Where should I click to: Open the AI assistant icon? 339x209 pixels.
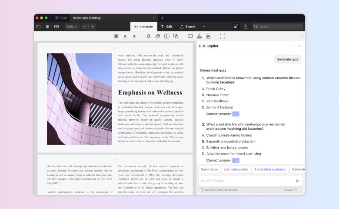(x=235, y=27)
